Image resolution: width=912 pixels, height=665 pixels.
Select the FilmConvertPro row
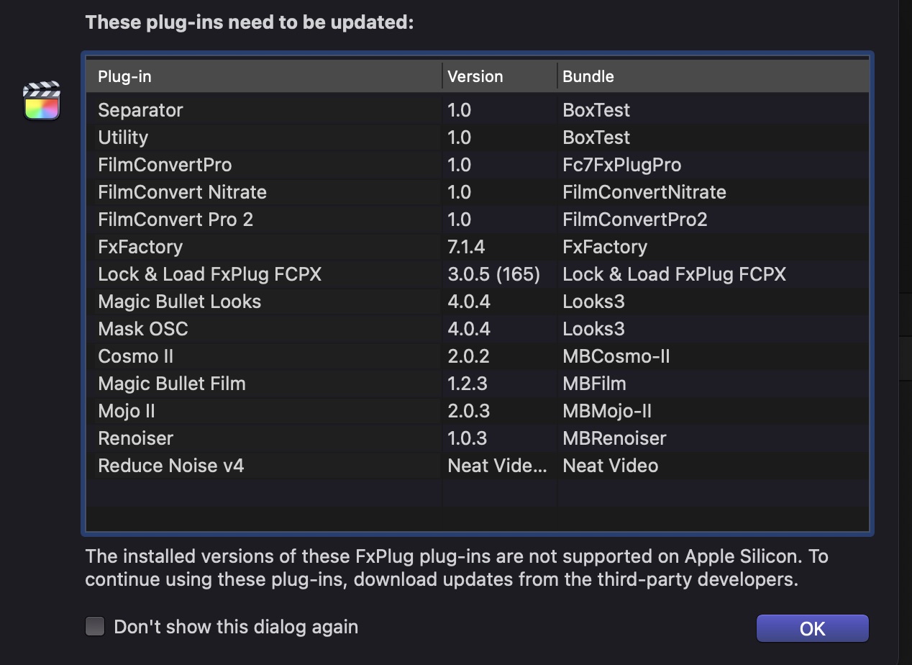point(165,165)
